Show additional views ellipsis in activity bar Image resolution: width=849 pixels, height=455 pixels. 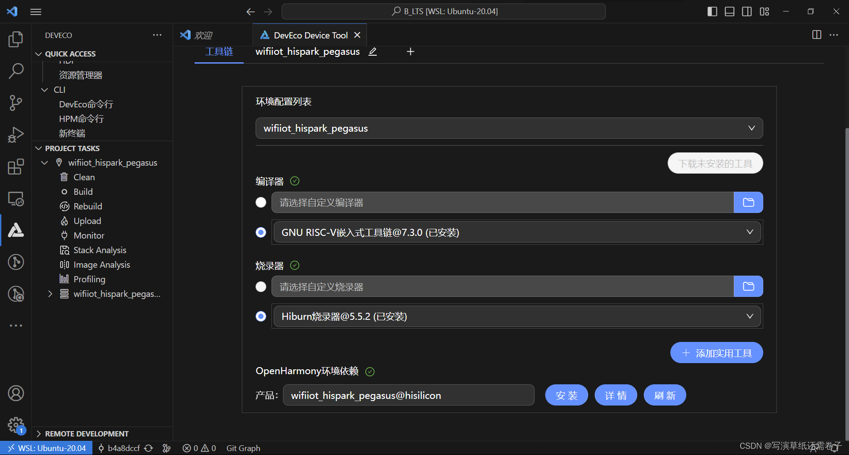click(x=16, y=326)
